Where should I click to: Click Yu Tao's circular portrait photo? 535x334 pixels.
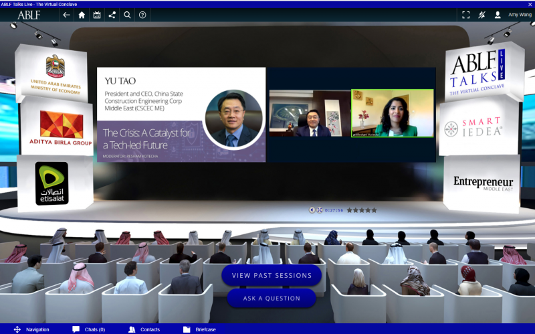(233, 118)
